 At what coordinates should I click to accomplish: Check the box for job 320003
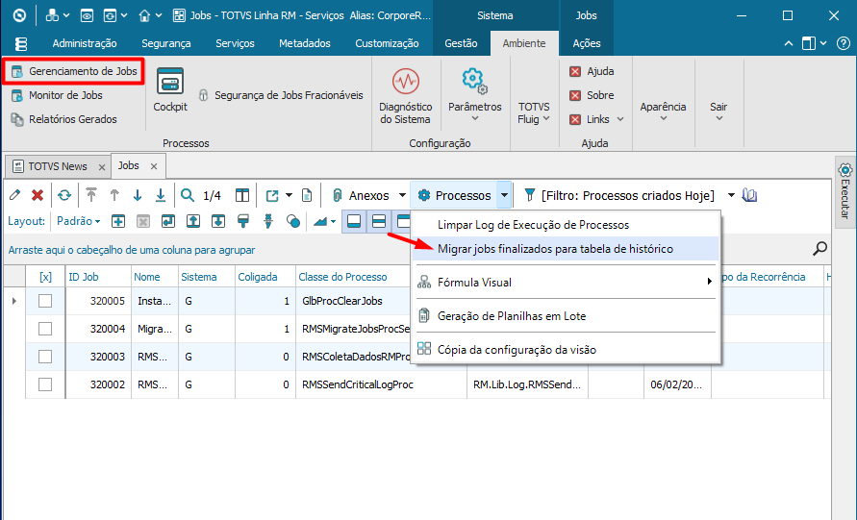coord(45,357)
